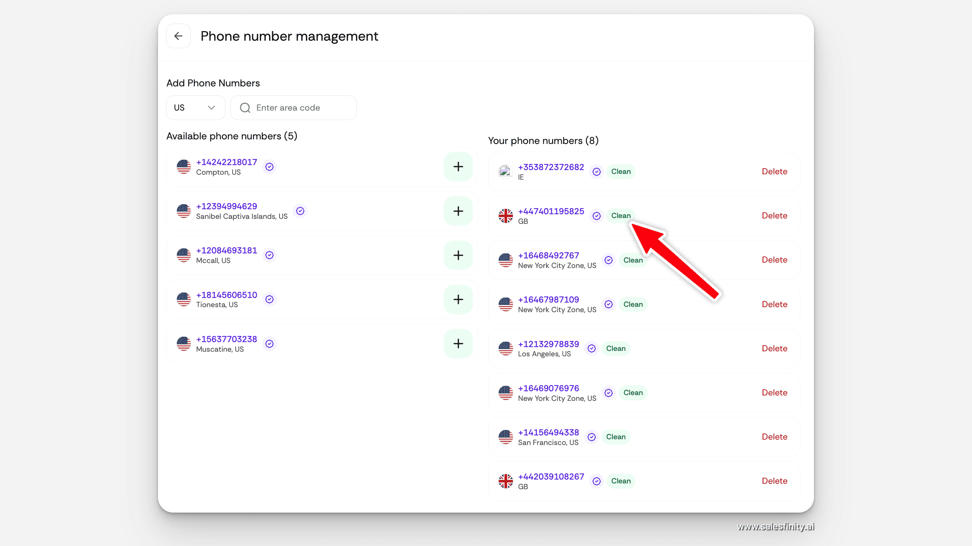Click US flag of Los Angeles number
The image size is (972, 546).
[505, 349]
